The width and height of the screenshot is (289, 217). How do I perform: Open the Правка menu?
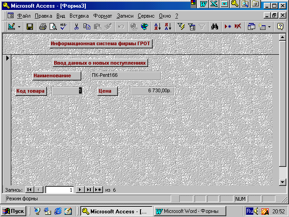point(43,16)
